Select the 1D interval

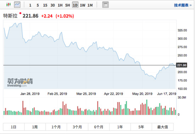point(75,5)
